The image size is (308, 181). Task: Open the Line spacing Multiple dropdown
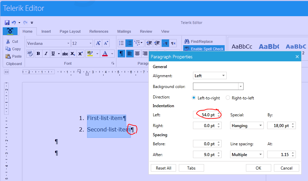tap(247, 154)
